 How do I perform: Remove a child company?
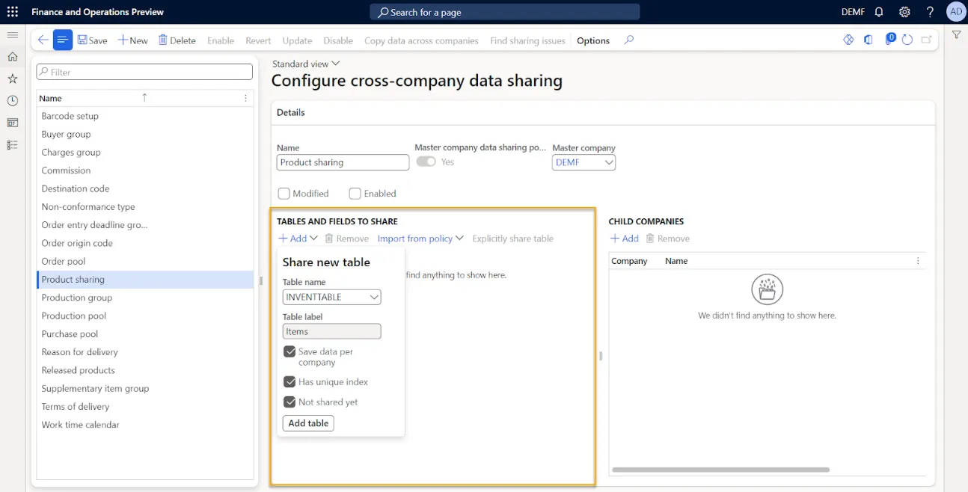[x=668, y=239]
